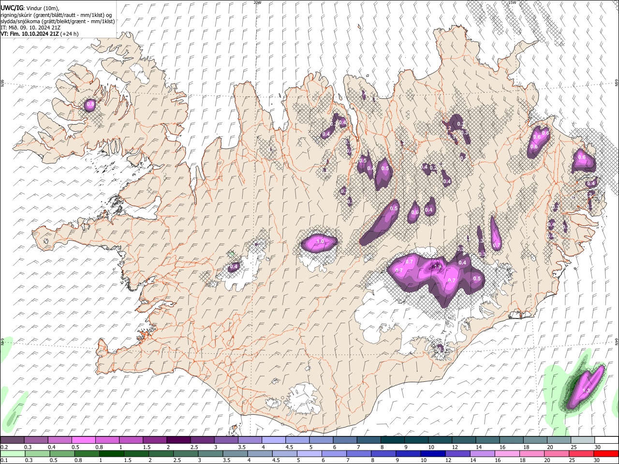Click the "1.0" snow value in central Iceland

[320, 242]
